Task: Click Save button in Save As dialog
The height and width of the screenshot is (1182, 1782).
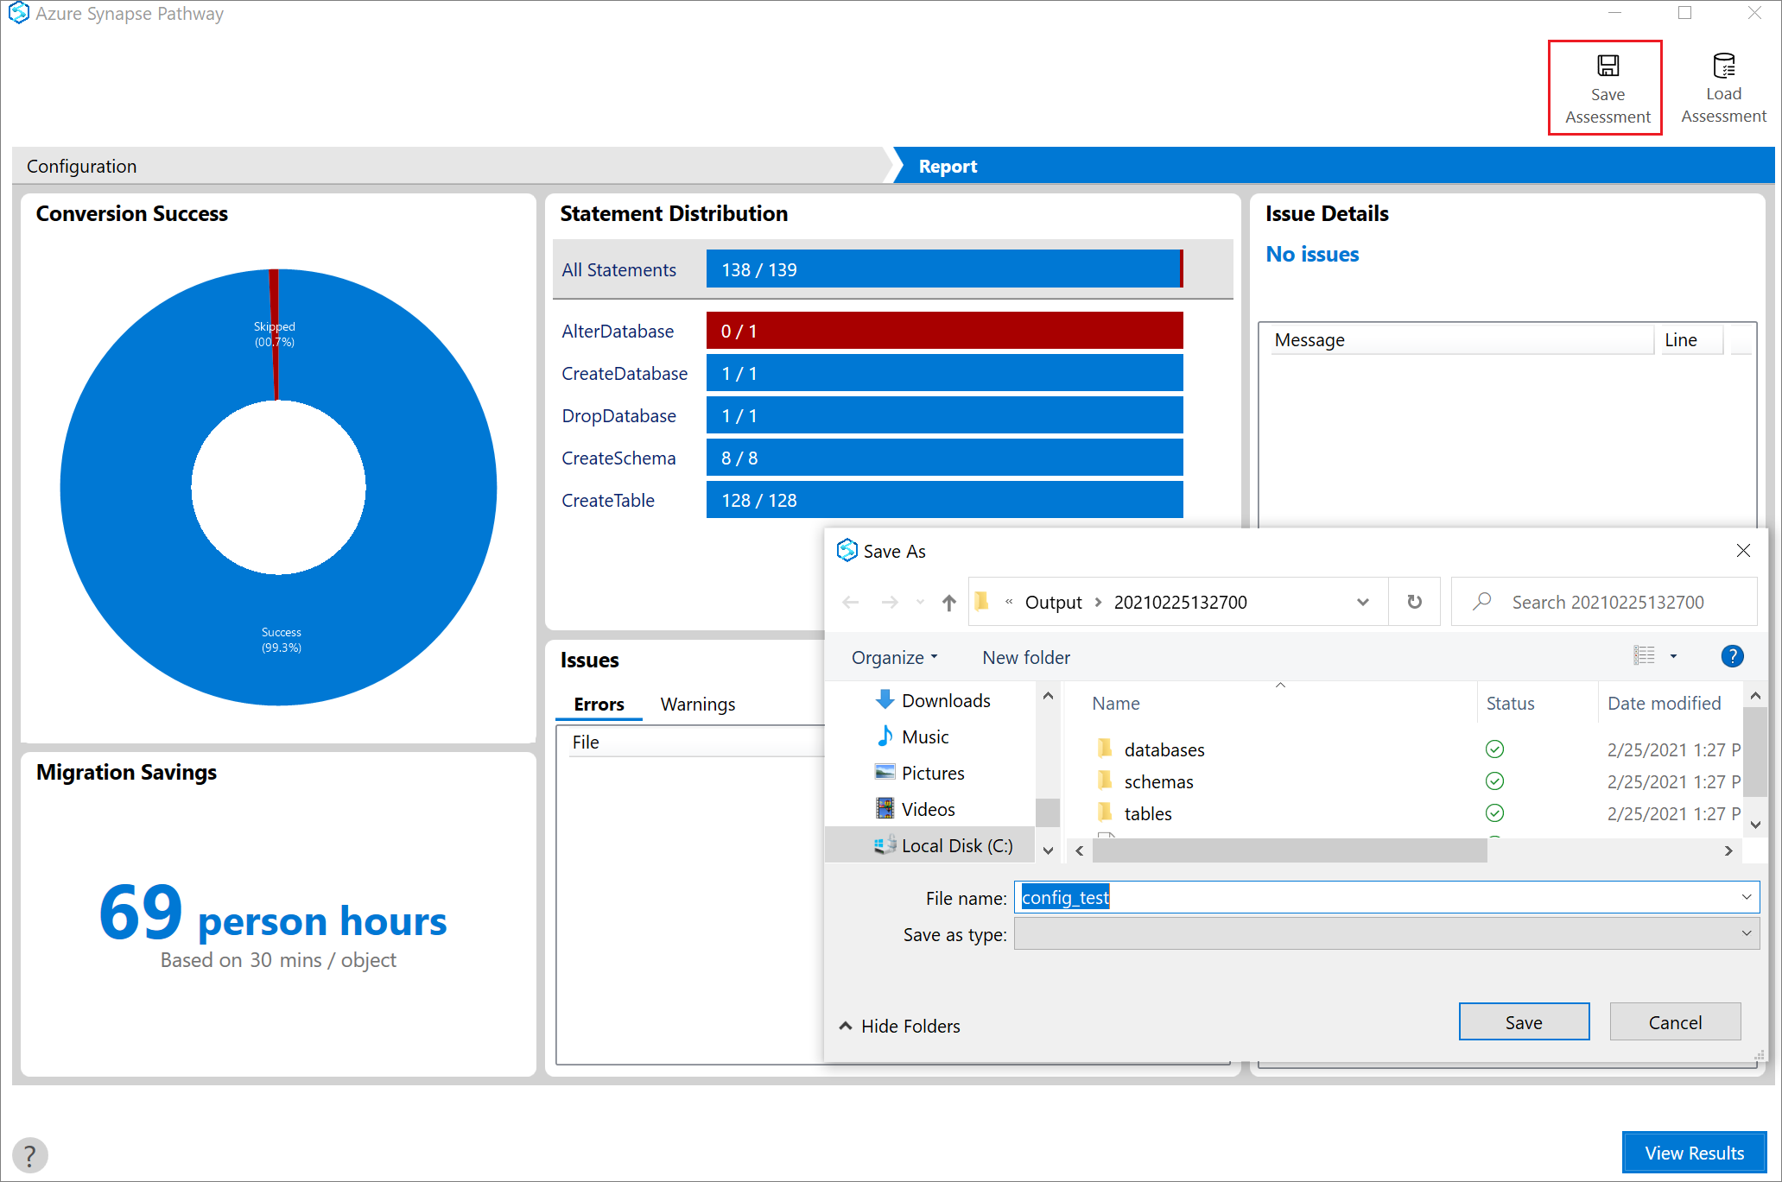Action: pos(1525,1020)
